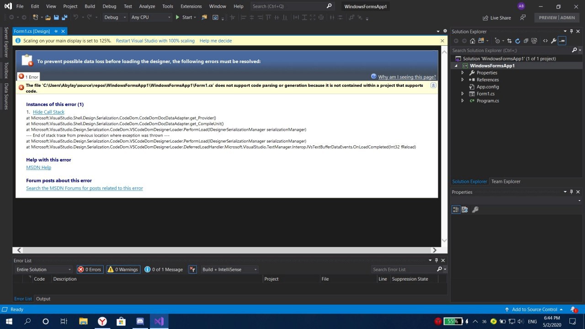The width and height of the screenshot is (585, 329).
Task: Click Why am I seeing this page link
Action: pyautogui.click(x=407, y=77)
